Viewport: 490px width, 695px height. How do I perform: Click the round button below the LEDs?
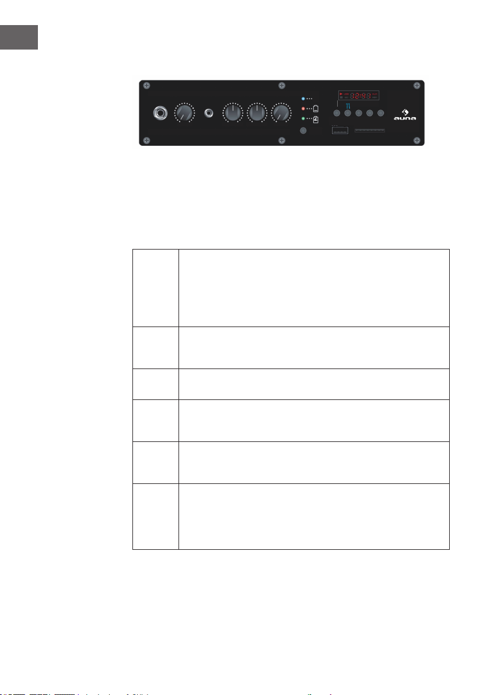point(303,131)
